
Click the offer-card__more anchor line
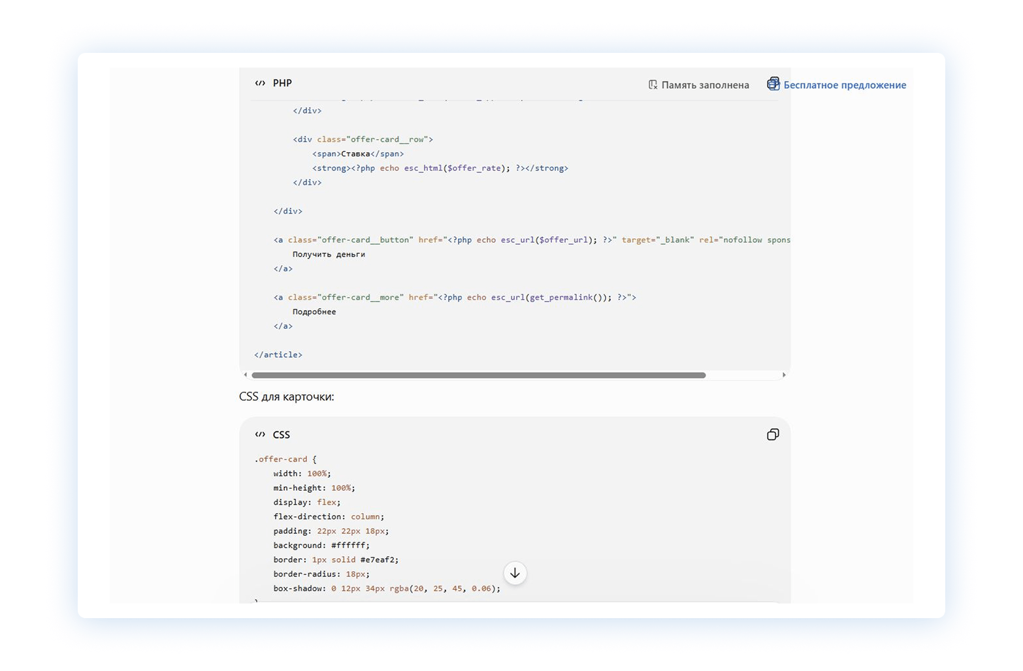click(455, 297)
